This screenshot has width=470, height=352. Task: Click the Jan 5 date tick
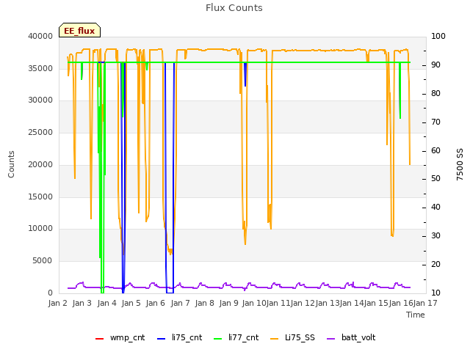point(131,303)
